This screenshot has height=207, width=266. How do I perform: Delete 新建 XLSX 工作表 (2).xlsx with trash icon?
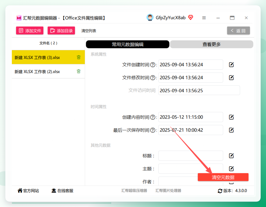pyautogui.click(x=79, y=71)
